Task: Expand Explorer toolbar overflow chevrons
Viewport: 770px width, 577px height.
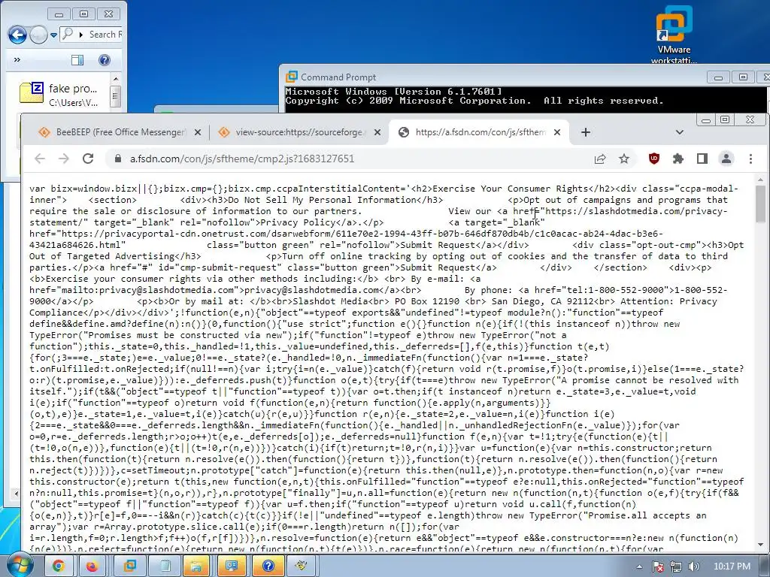Action: pos(17,60)
